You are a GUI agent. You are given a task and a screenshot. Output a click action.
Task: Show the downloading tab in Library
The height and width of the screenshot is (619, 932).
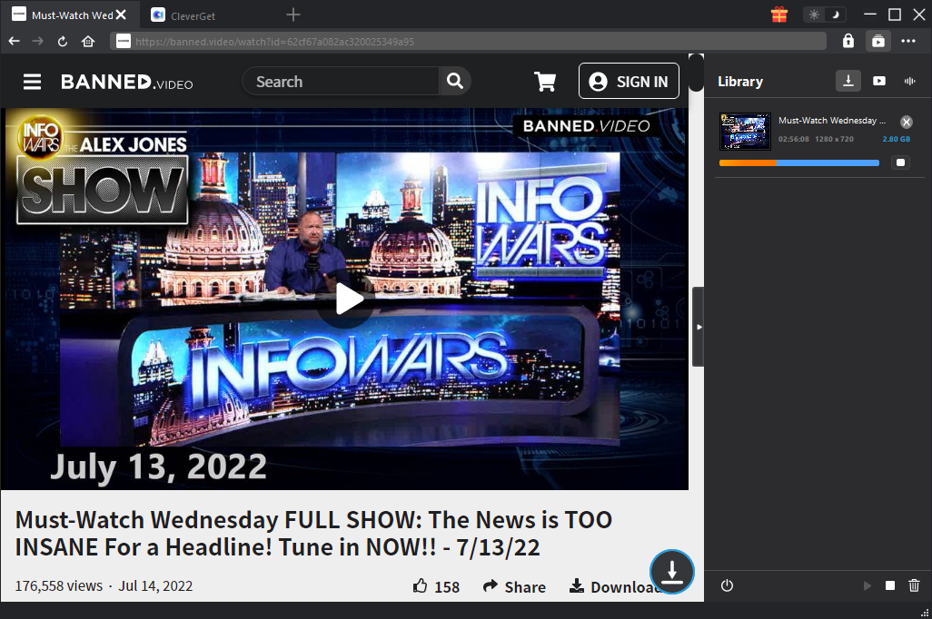pos(848,81)
